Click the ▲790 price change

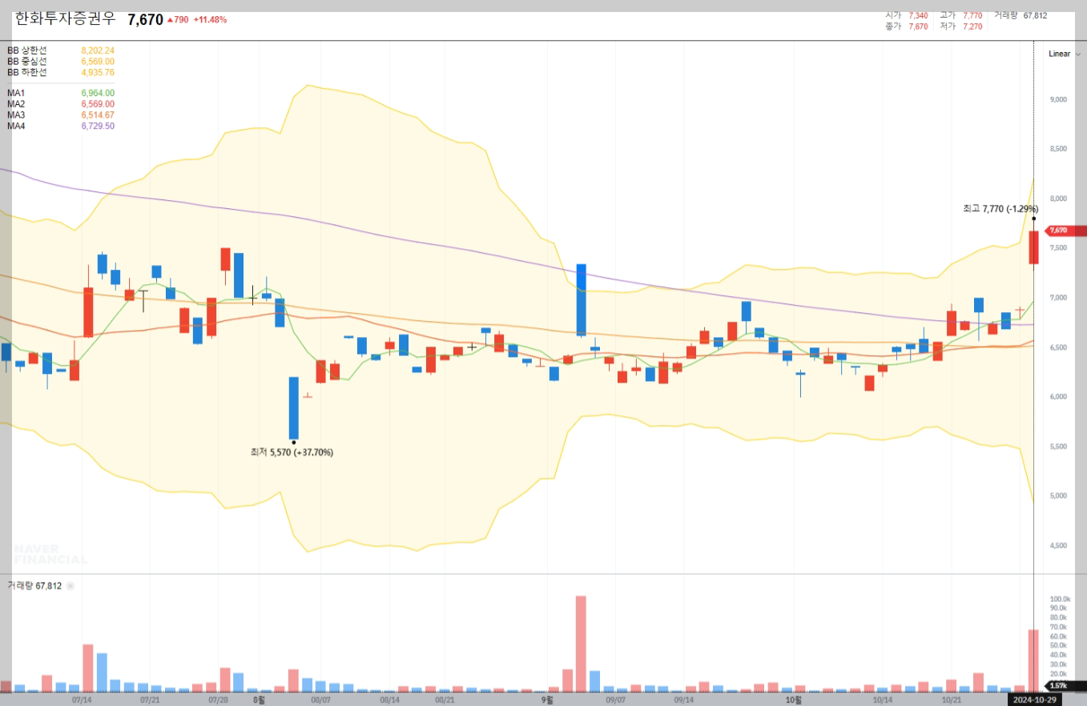coord(178,19)
